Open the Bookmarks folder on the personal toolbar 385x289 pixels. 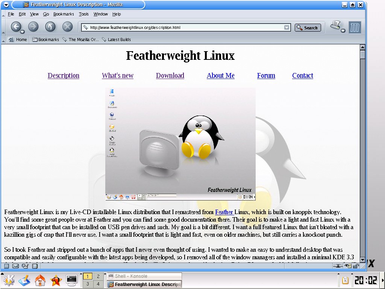45,40
